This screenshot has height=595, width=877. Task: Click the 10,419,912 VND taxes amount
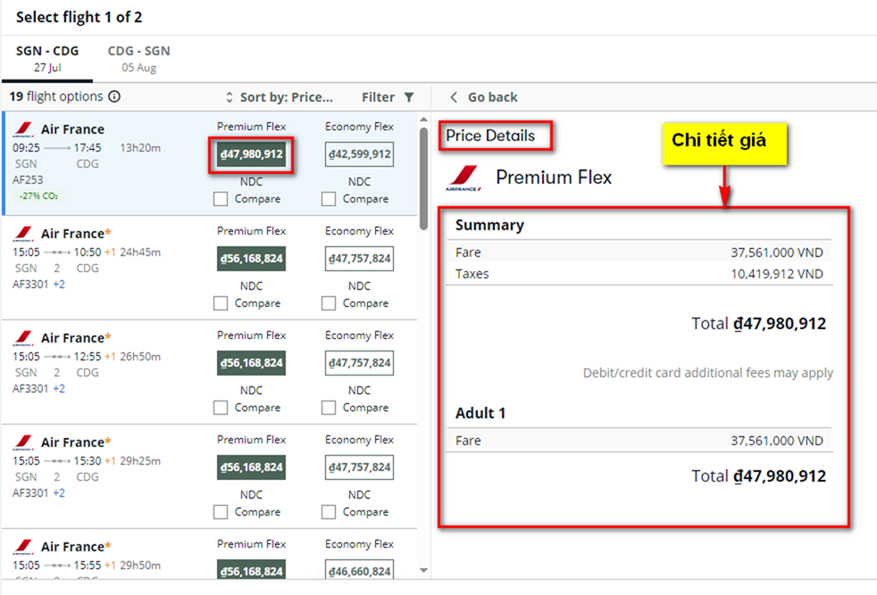pyautogui.click(x=777, y=275)
